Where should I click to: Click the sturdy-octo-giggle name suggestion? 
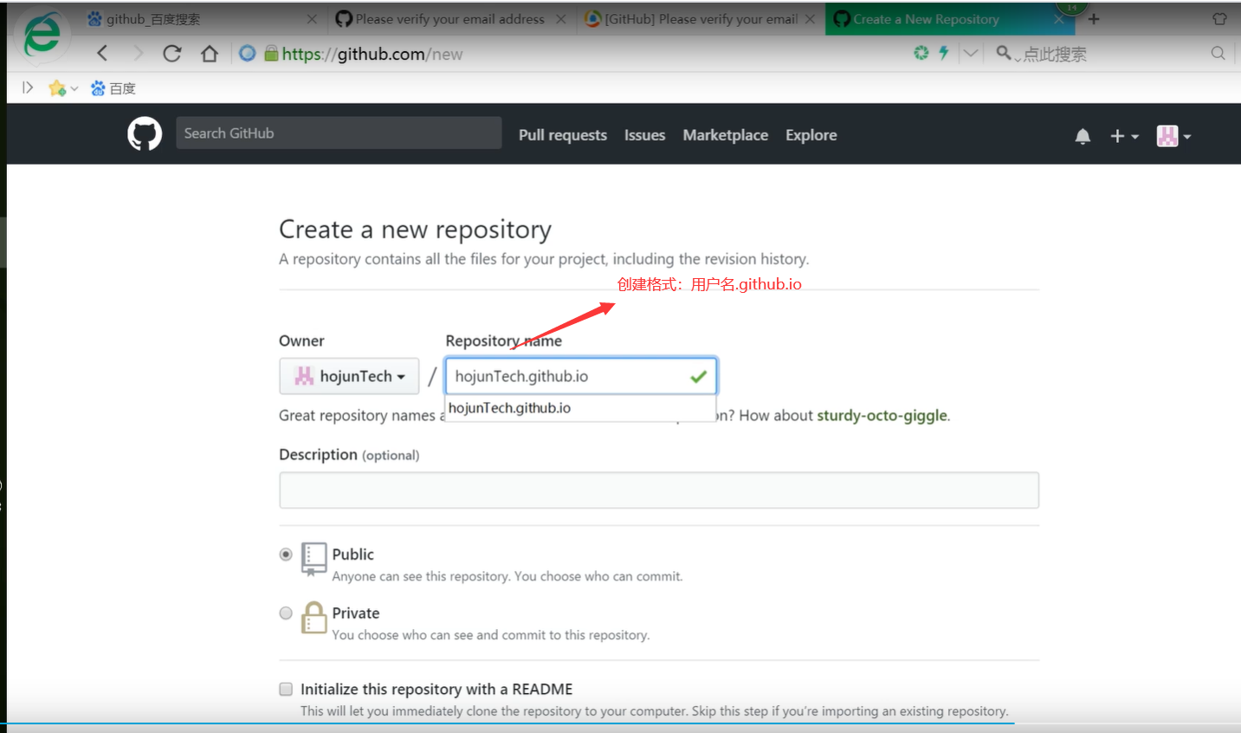click(x=882, y=415)
